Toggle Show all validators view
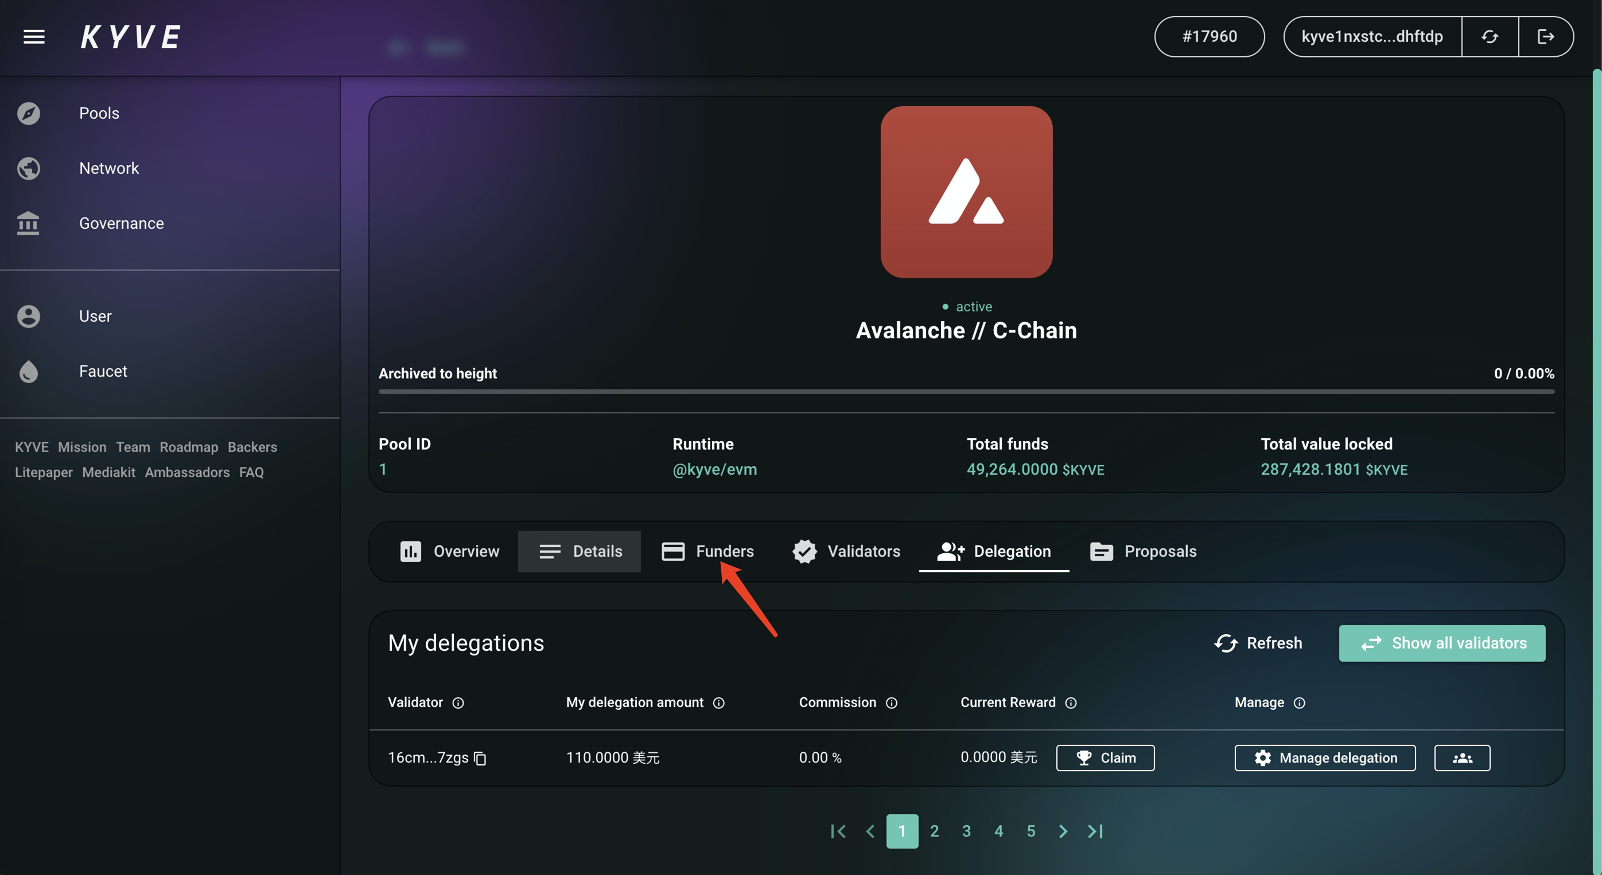1602x875 pixels. pyautogui.click(x=1441, y=643)
